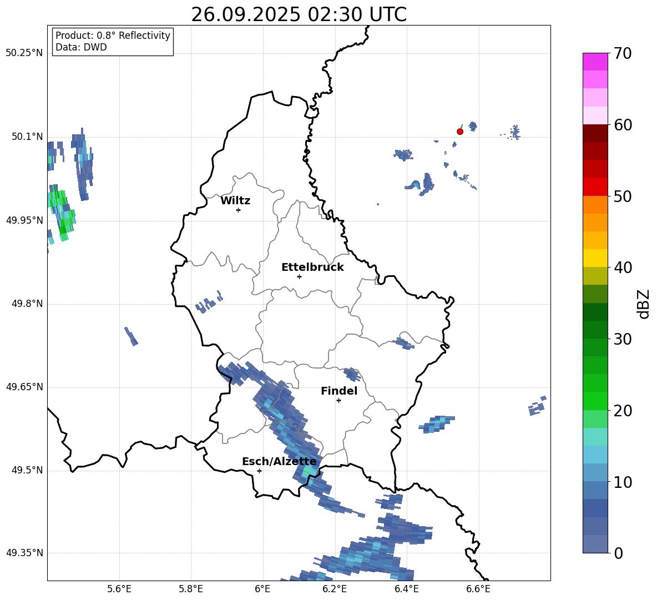Click the 6.2°E longitude tick label

pos(335,588)
